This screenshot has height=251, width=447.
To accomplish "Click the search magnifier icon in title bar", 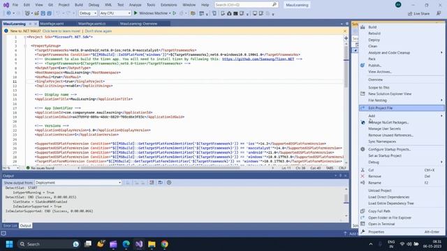I will click(x=274, y=5).
